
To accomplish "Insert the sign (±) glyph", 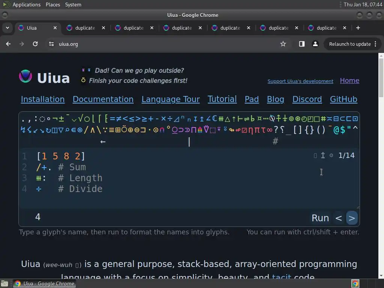I will point(61,119).
